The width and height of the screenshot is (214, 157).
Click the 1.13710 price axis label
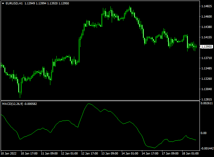(206, 58)
